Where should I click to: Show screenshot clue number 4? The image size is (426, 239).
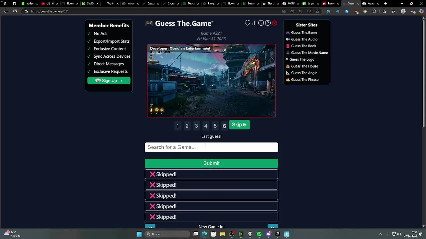tap(206, 126)
